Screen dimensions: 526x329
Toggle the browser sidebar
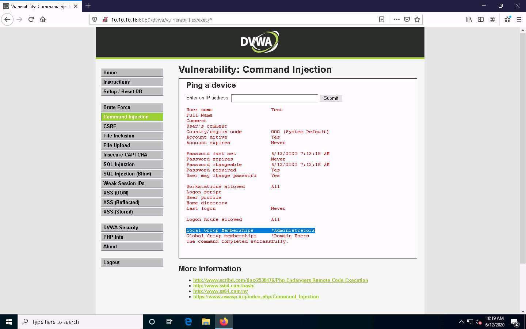[481, 19]
